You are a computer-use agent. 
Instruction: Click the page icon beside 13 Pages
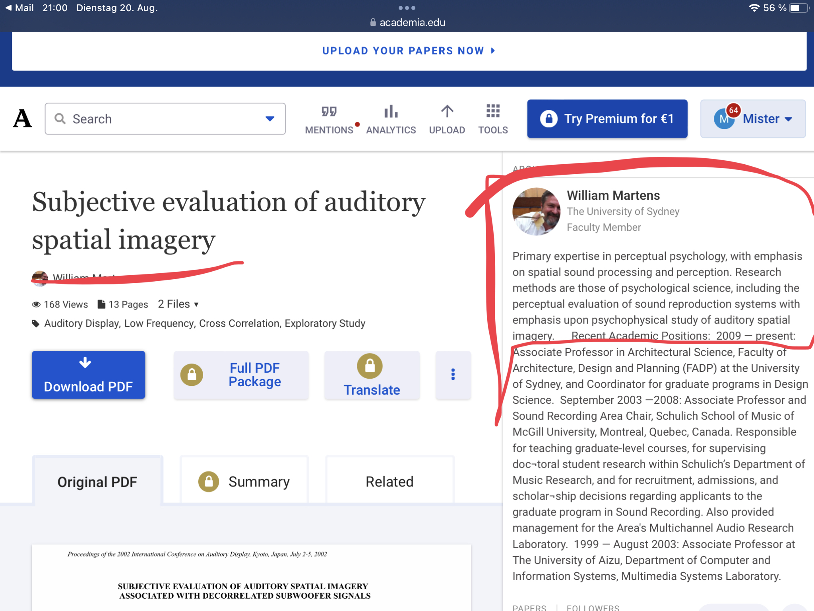101,304
